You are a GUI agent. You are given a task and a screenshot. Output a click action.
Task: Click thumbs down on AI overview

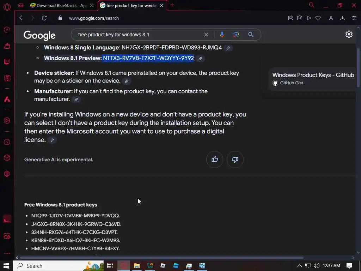click(235, 159)
